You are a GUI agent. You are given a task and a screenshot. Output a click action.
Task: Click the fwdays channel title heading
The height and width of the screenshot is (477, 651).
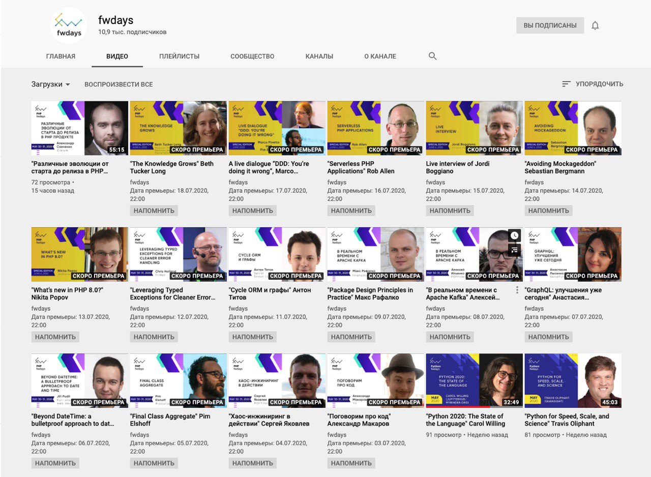[x=115, y=20]
